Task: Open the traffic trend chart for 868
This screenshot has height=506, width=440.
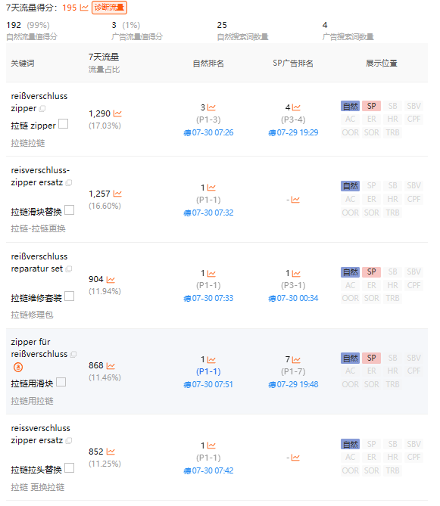Action: click(111, 365)
